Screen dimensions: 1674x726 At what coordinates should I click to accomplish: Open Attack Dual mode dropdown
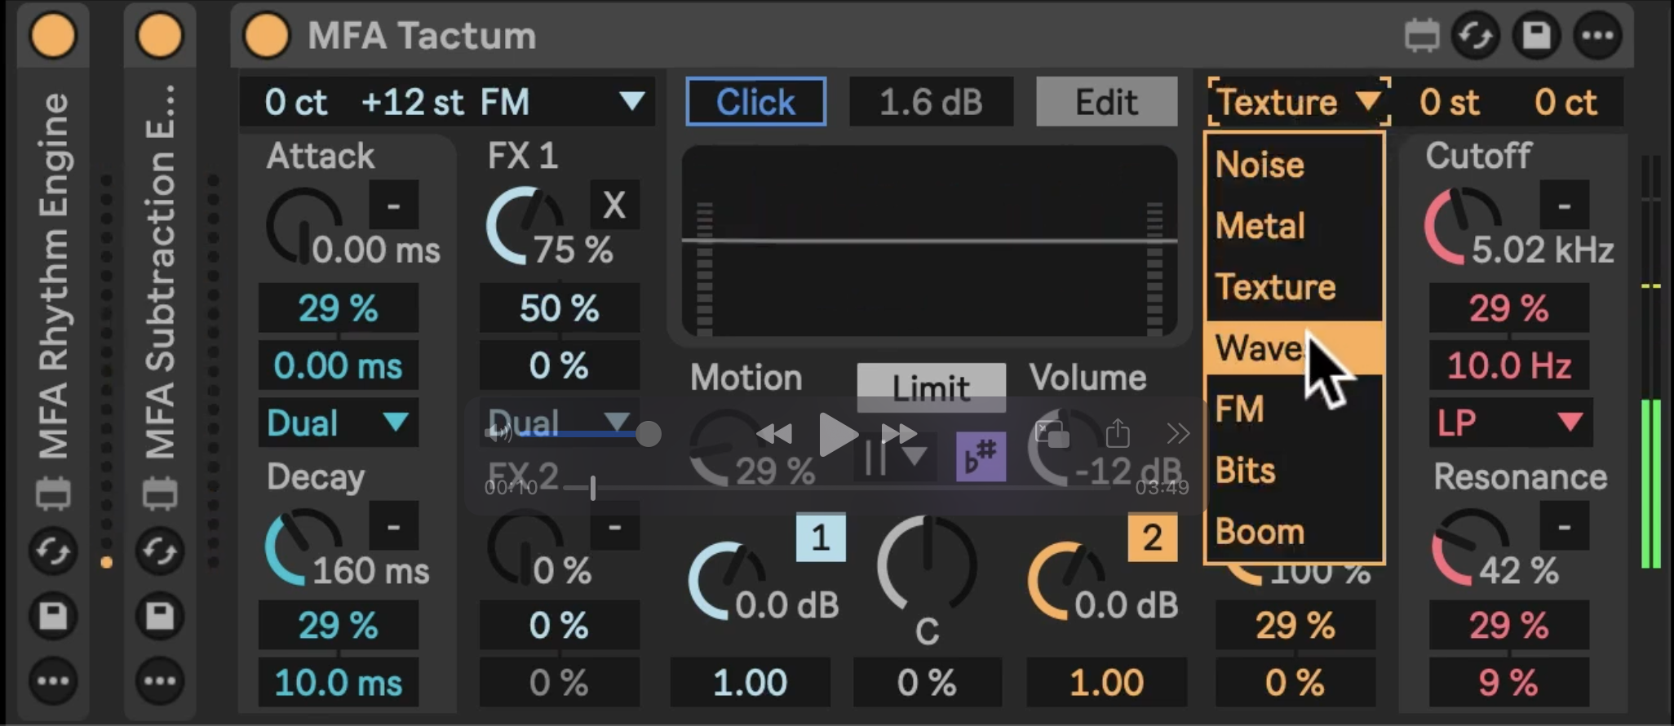(338, 423)
